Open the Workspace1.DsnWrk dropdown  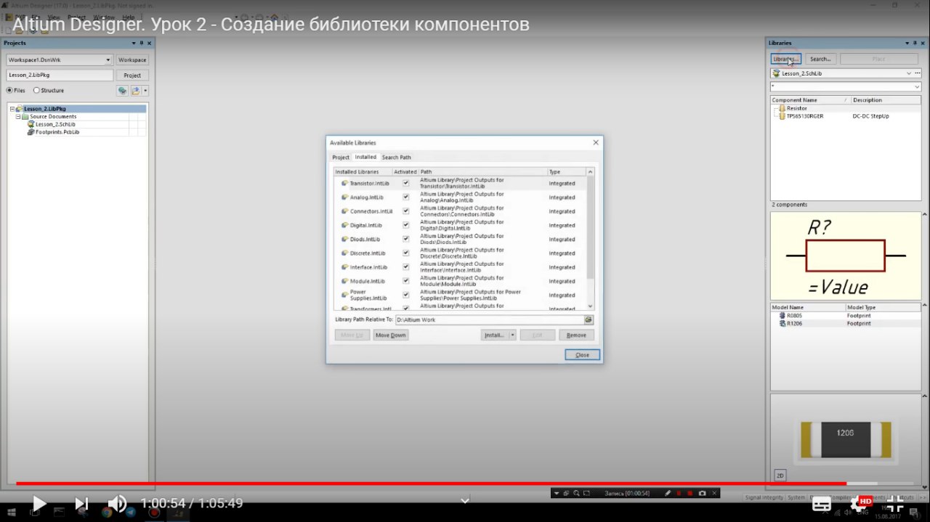(108, 60)
